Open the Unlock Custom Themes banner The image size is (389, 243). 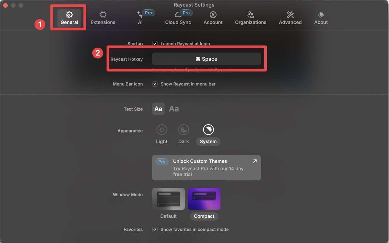[206, 168]
